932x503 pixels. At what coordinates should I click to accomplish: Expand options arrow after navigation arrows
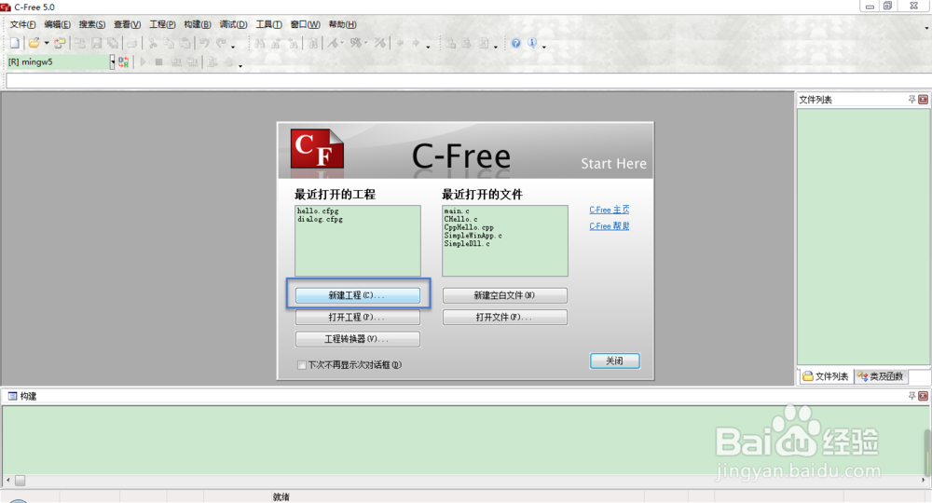pos(428,47)
